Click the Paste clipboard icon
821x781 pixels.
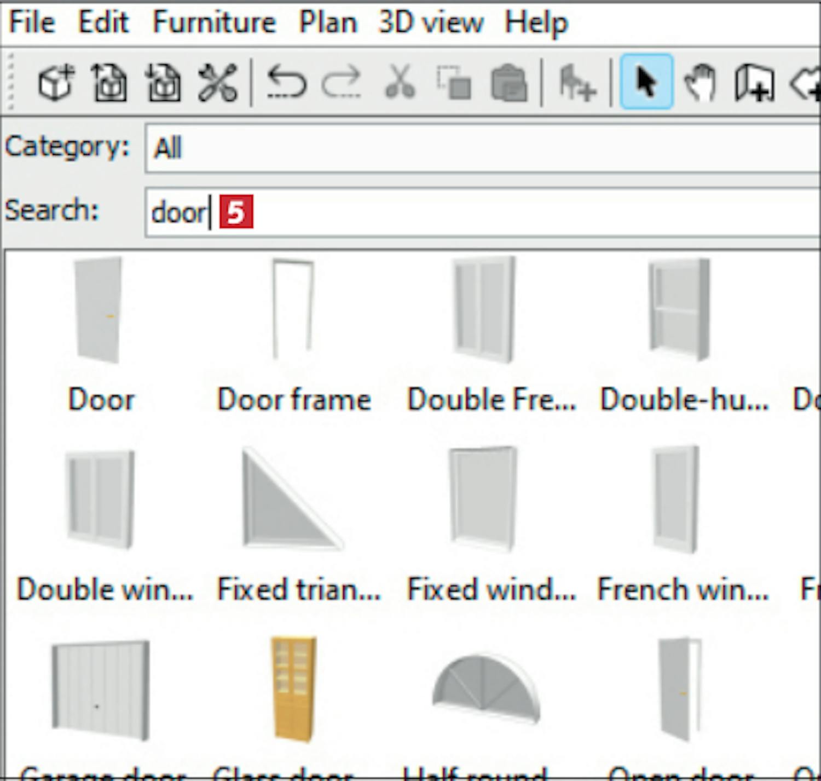coord(510,83)
